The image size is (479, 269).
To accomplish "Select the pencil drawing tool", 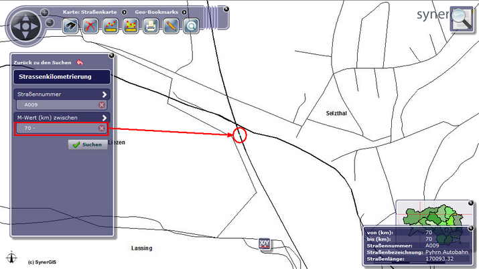I will pyautogui.click(x=172, y=26).
